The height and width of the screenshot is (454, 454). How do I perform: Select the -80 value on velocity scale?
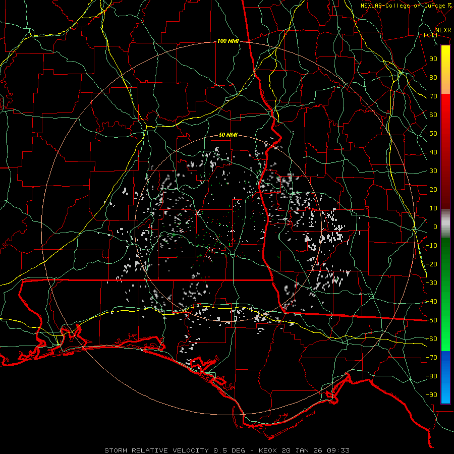[x=431, y=376]
